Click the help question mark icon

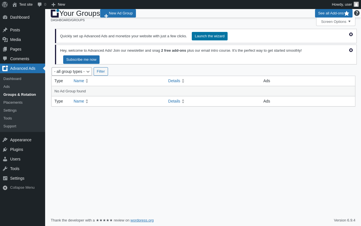click(357, 13)
